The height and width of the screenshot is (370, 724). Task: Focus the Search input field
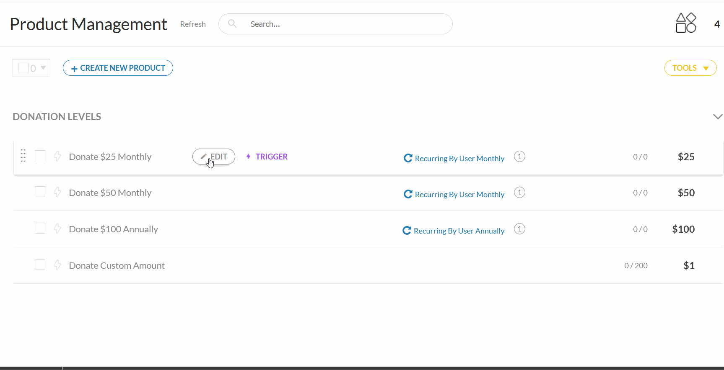coord(344,24)
